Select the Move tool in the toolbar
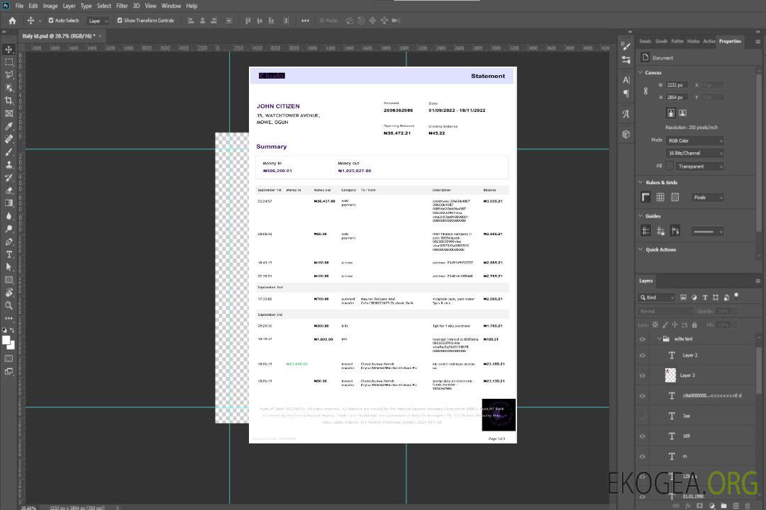This screenshot has width=766, height=510. coord(9,50)
